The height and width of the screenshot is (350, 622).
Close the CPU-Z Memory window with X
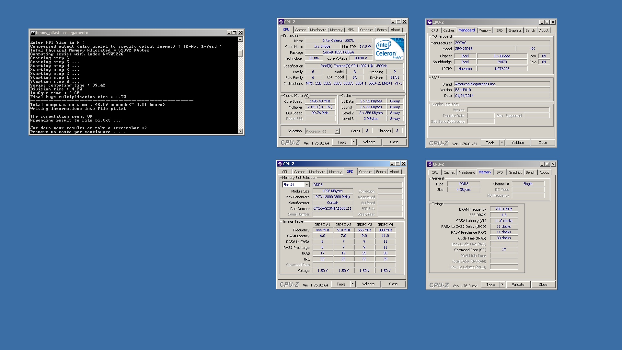[x=553, y=164]
